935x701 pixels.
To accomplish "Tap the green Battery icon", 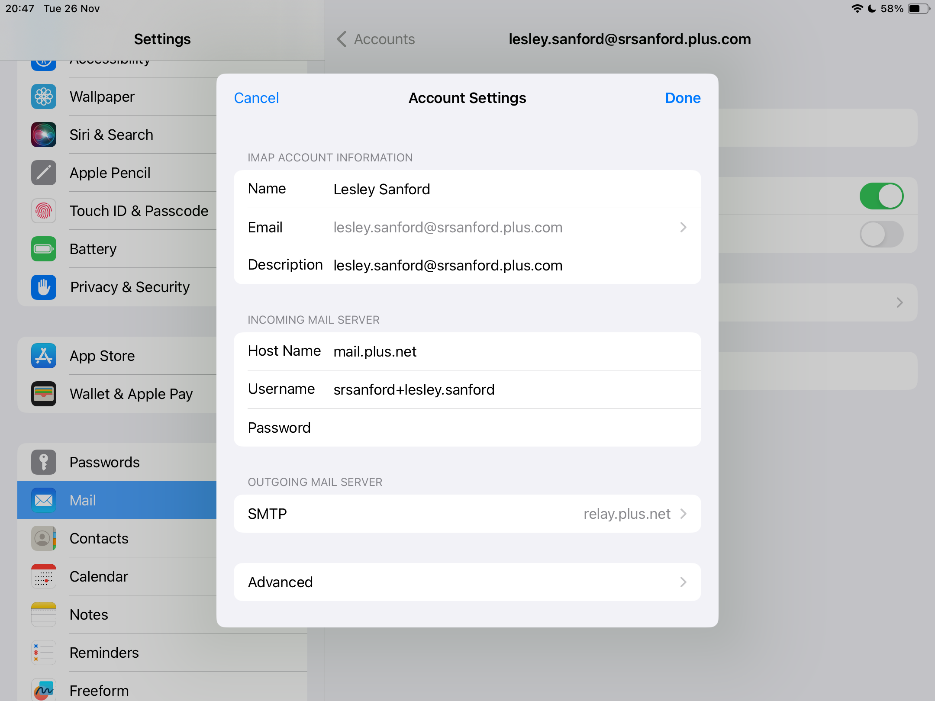I will (x=44, y=249).
